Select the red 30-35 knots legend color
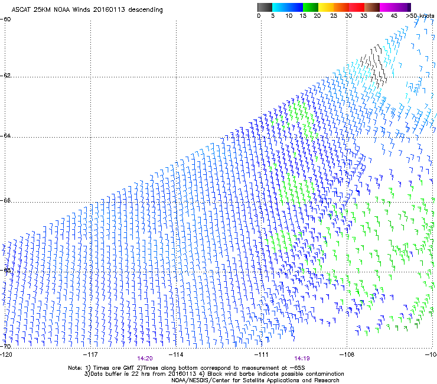 [357, 7]
